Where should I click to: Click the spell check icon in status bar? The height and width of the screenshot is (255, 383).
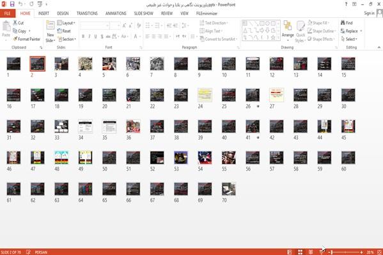click(28, 252)
